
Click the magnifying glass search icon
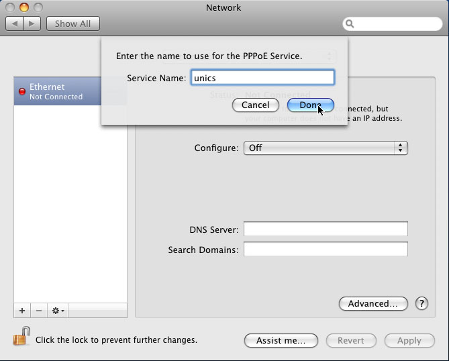350,23
